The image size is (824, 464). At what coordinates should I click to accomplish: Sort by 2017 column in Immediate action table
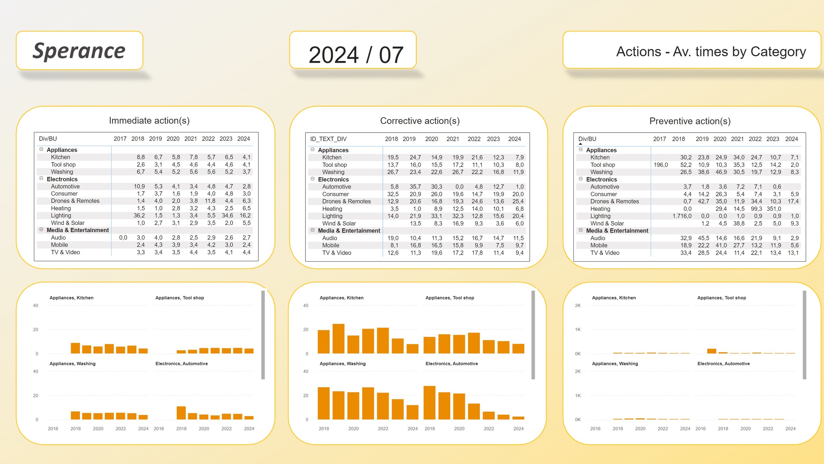pos(120,139)
